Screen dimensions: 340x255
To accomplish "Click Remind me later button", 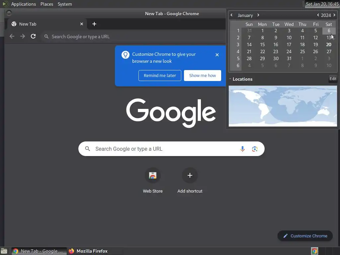I will (160, 75).
